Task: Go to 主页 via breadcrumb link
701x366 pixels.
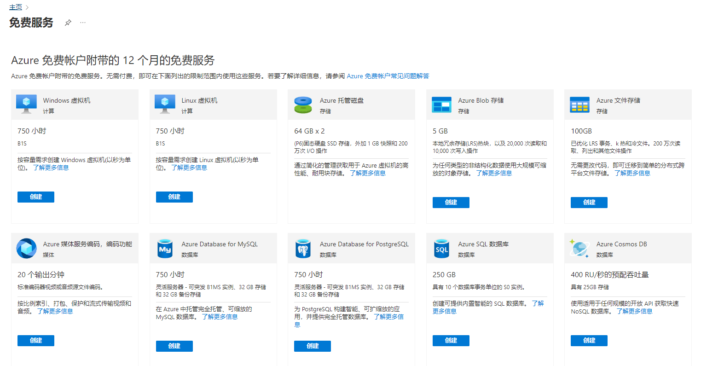Action: [16, 7]
